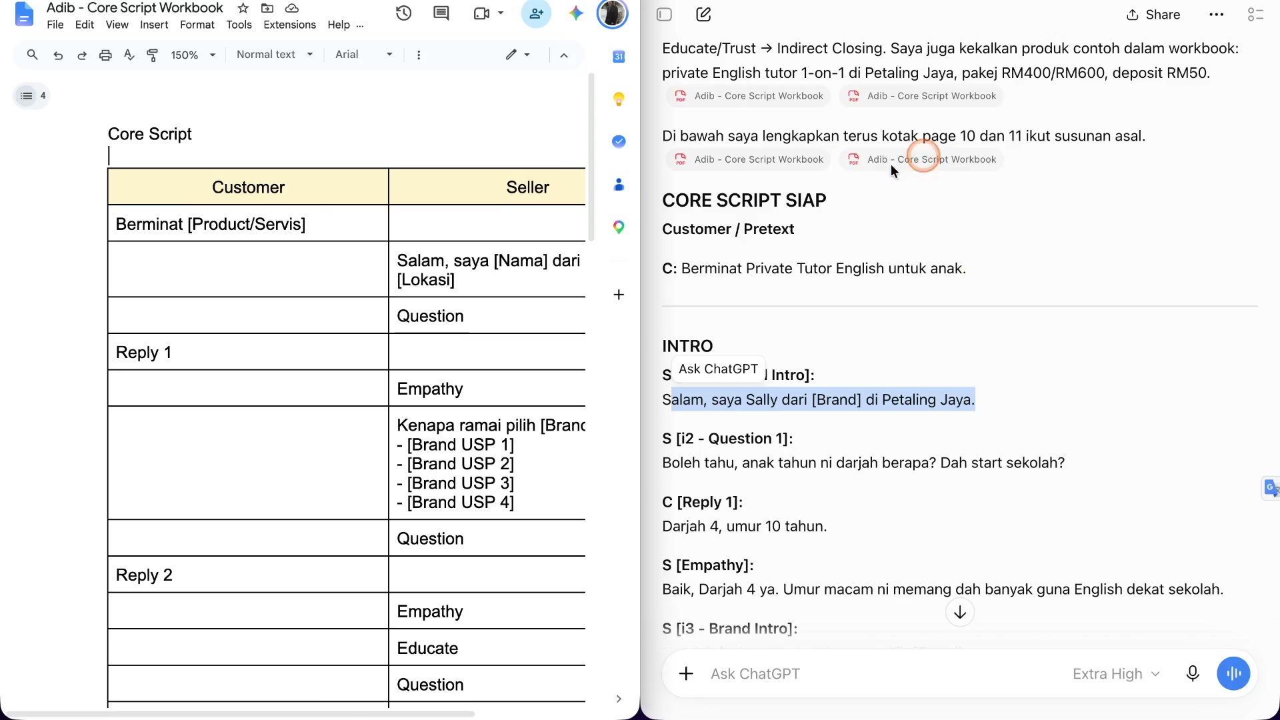
Task: Open Google Contacts side panel
Action: [x=619, y=185]
